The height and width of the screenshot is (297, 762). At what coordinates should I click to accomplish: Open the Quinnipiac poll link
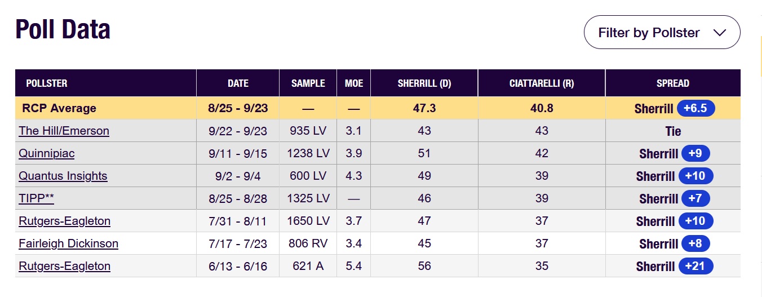click(46, 153)
